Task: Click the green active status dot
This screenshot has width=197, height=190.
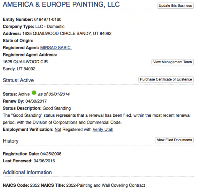Action: coord(34,93)
